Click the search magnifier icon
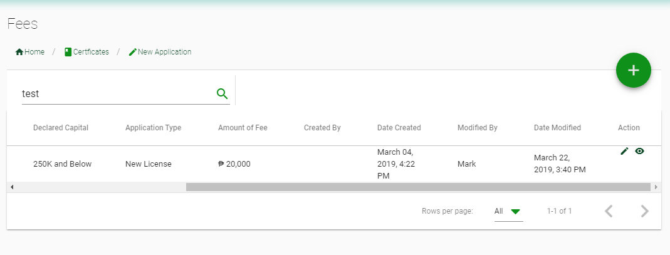The image size is (670, 255). pos(222,93)
